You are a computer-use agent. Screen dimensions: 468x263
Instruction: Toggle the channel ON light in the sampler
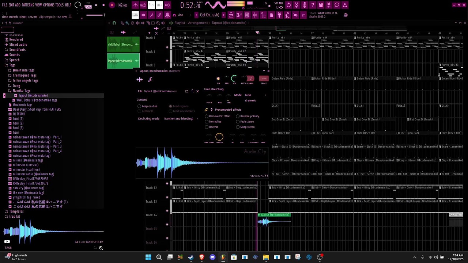click(x=218, y=79)
